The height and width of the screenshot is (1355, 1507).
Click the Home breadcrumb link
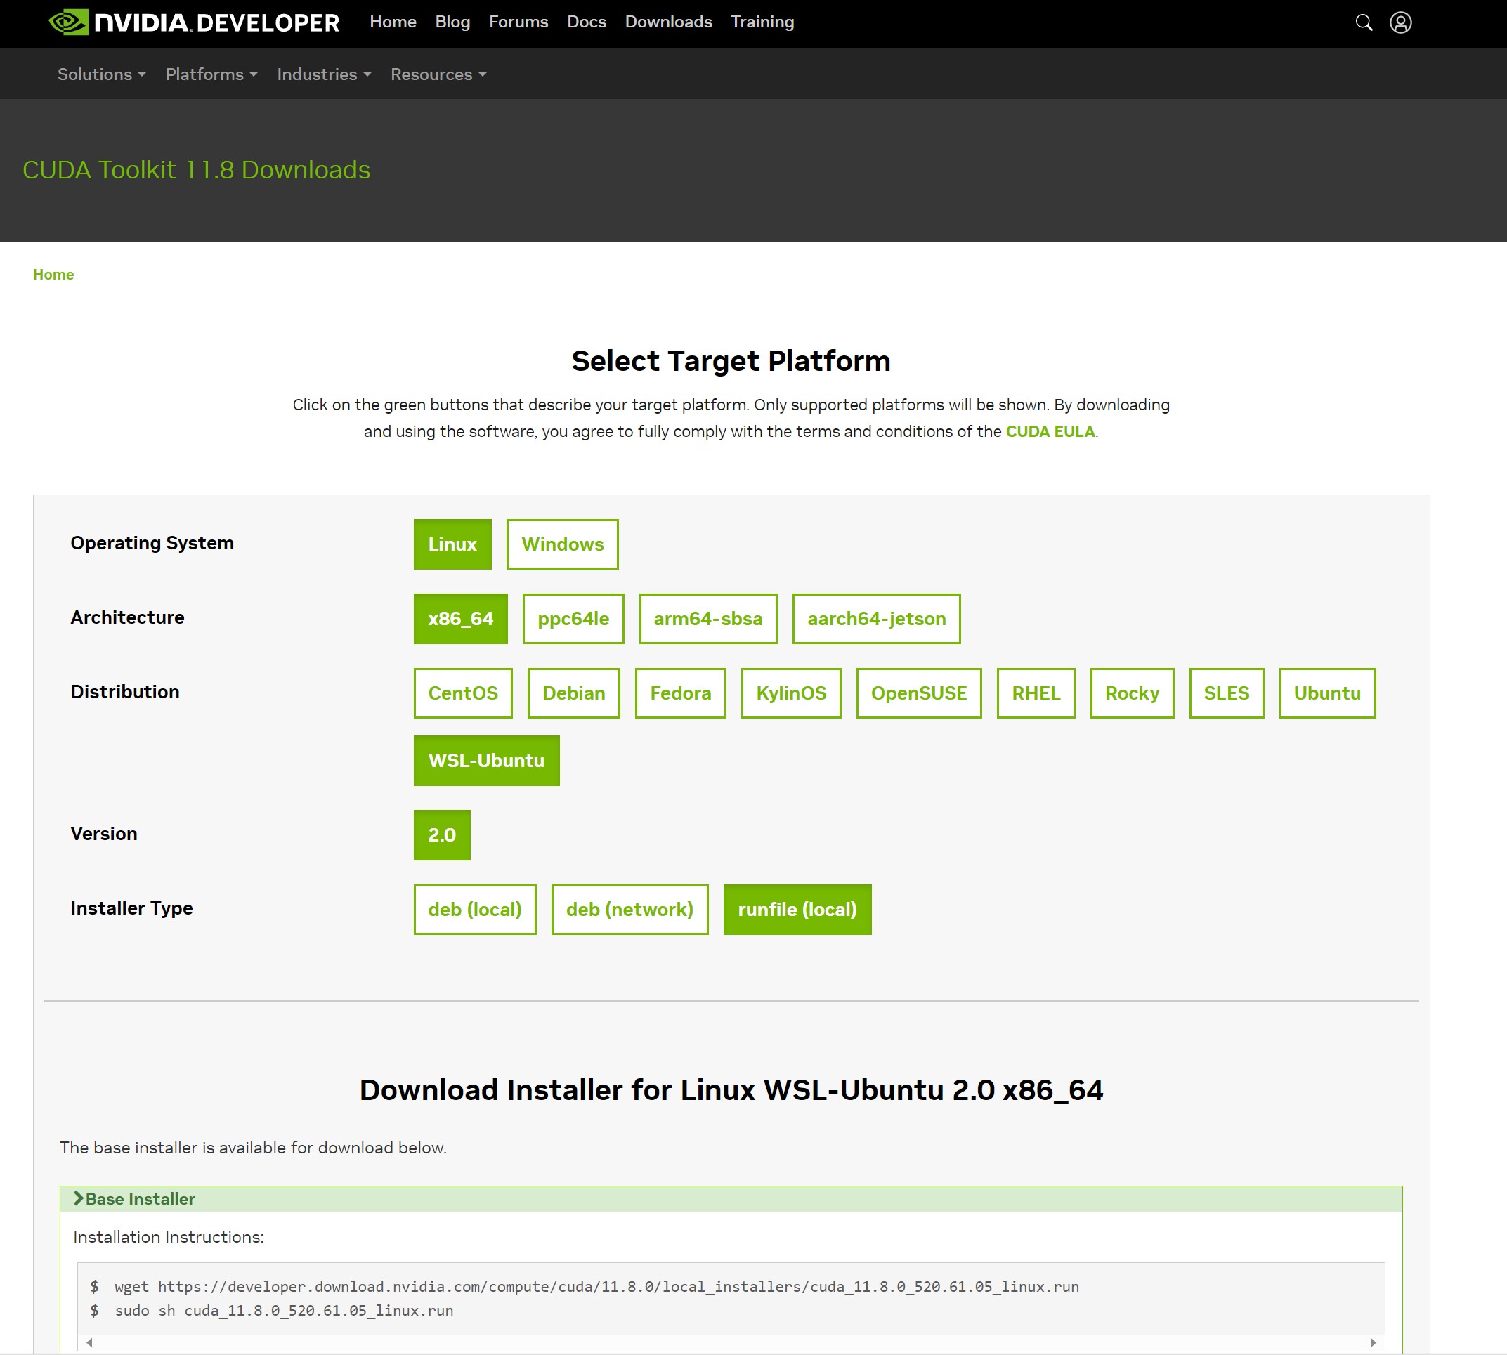pos(53,275)
